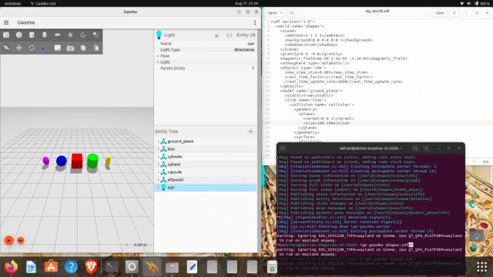Viewport: 493px width, 277px height.
Task: Expand the ground_plane entity in tree
Action: pos(158,142)
